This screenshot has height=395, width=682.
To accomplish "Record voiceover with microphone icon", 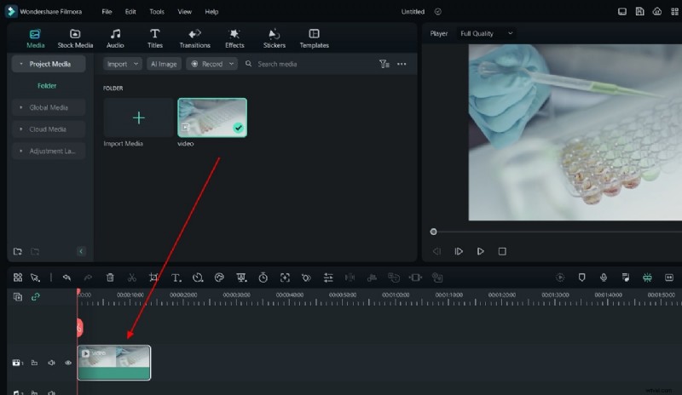I will pos(604,278).
